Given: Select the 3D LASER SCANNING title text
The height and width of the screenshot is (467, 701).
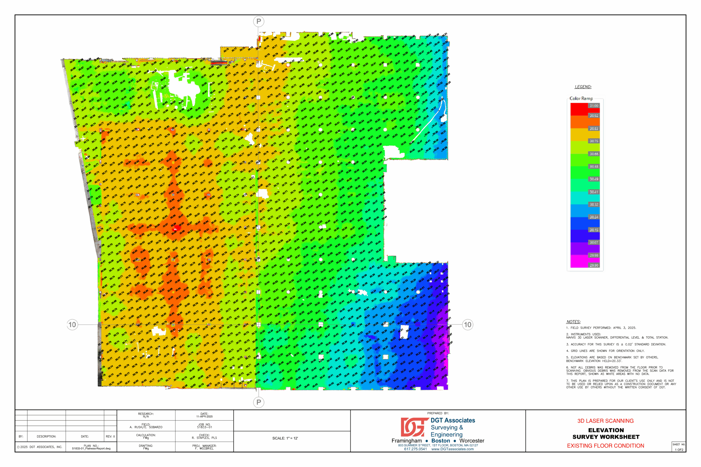Looking at the screenshot, I should [605, 421].
